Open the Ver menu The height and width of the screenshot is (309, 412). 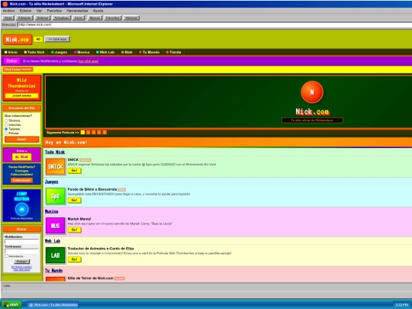click(39, 11)
